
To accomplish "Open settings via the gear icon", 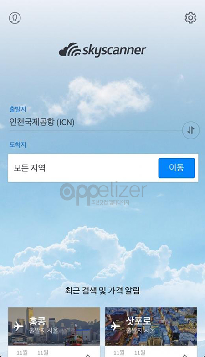I will (x=190, y=18).
